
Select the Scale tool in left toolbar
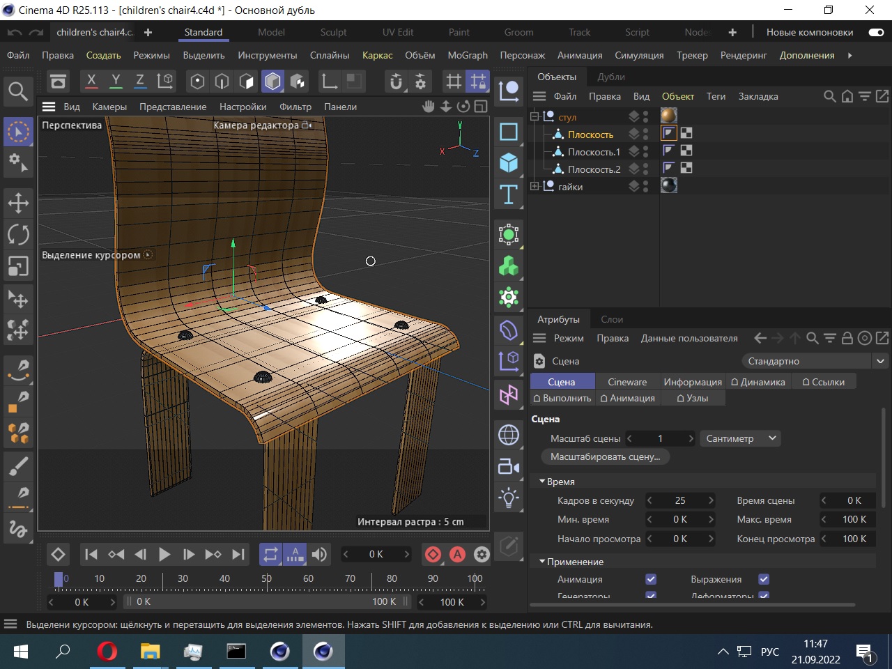coord(18,266)
